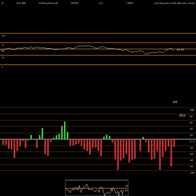This screenshot has height=196, width=196.
Task: Click the MR axis label 60
Action: [x=191, y=123]
